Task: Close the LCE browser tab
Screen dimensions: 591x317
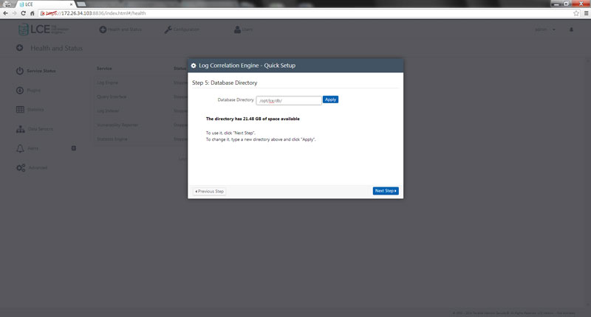Action: (x=71, y=4)
